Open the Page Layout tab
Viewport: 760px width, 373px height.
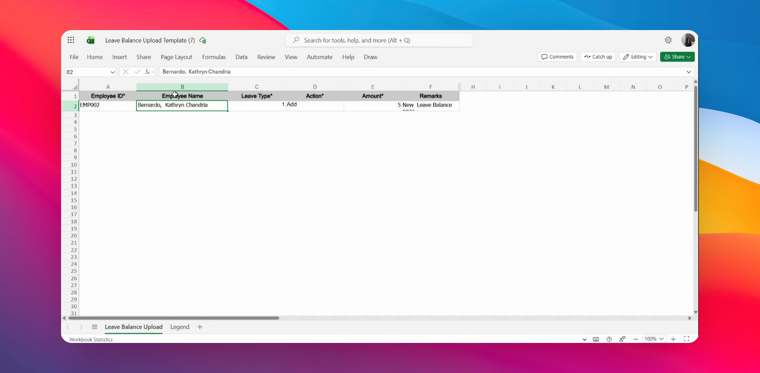(177, 57)
